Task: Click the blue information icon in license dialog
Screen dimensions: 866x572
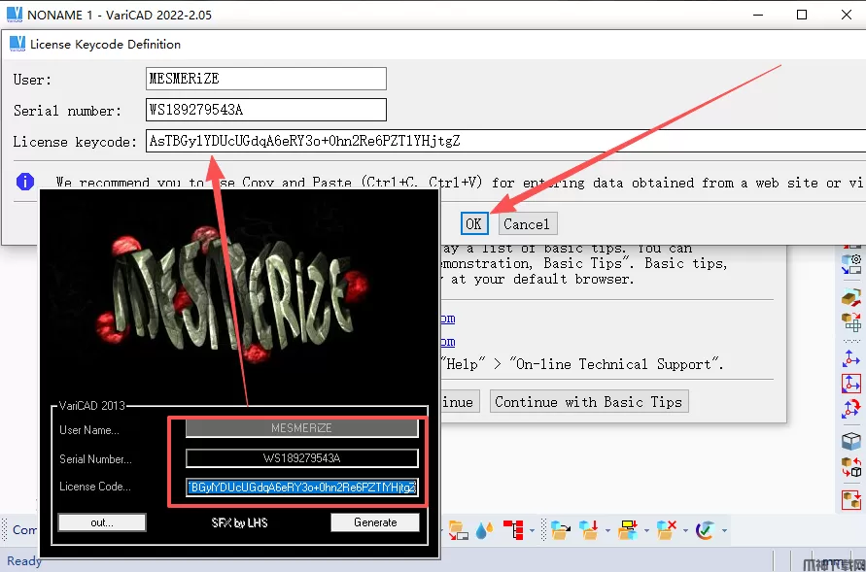Action: 25,181
